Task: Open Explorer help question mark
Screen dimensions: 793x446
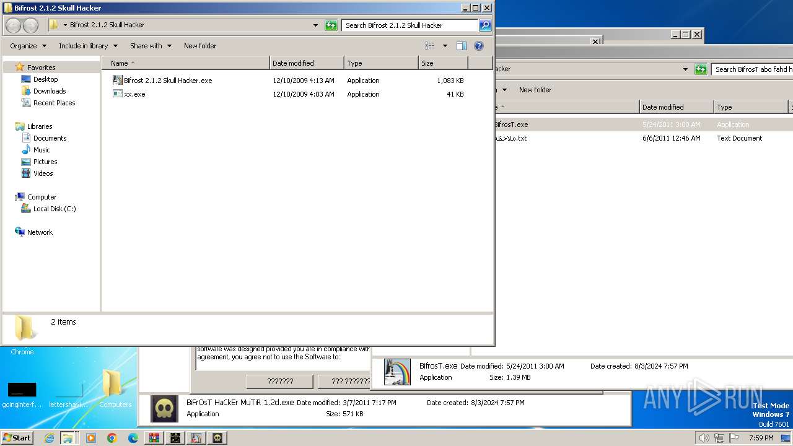Action: [x=478, y=46]
